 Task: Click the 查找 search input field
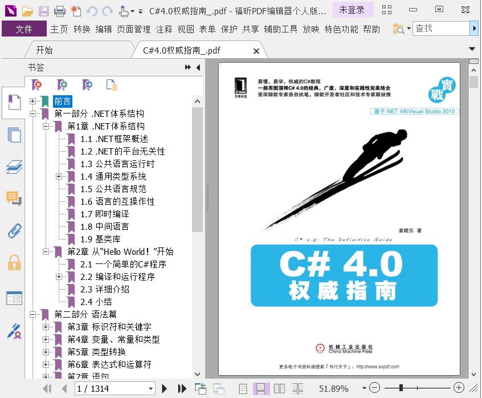coord(441,29)
